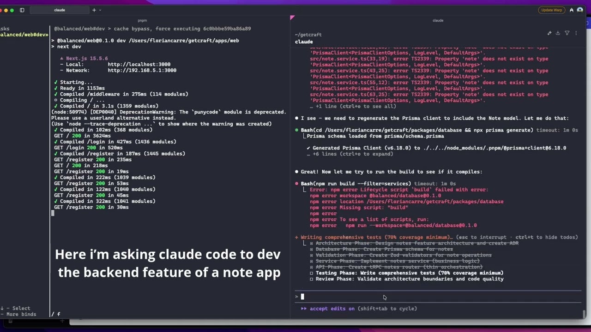
Task: Click 'Ready in 1153ms' log line
Action: [79, 88]
